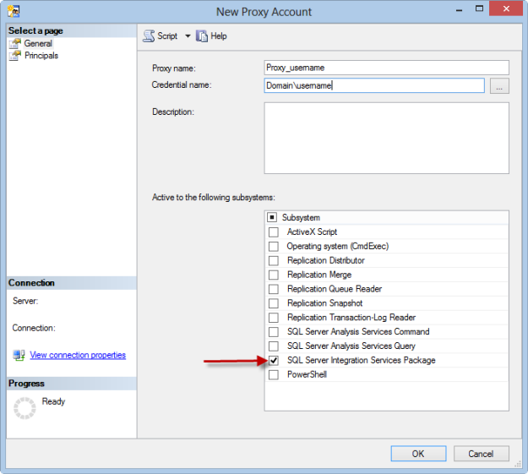Click the General page icon

(15, 43)
